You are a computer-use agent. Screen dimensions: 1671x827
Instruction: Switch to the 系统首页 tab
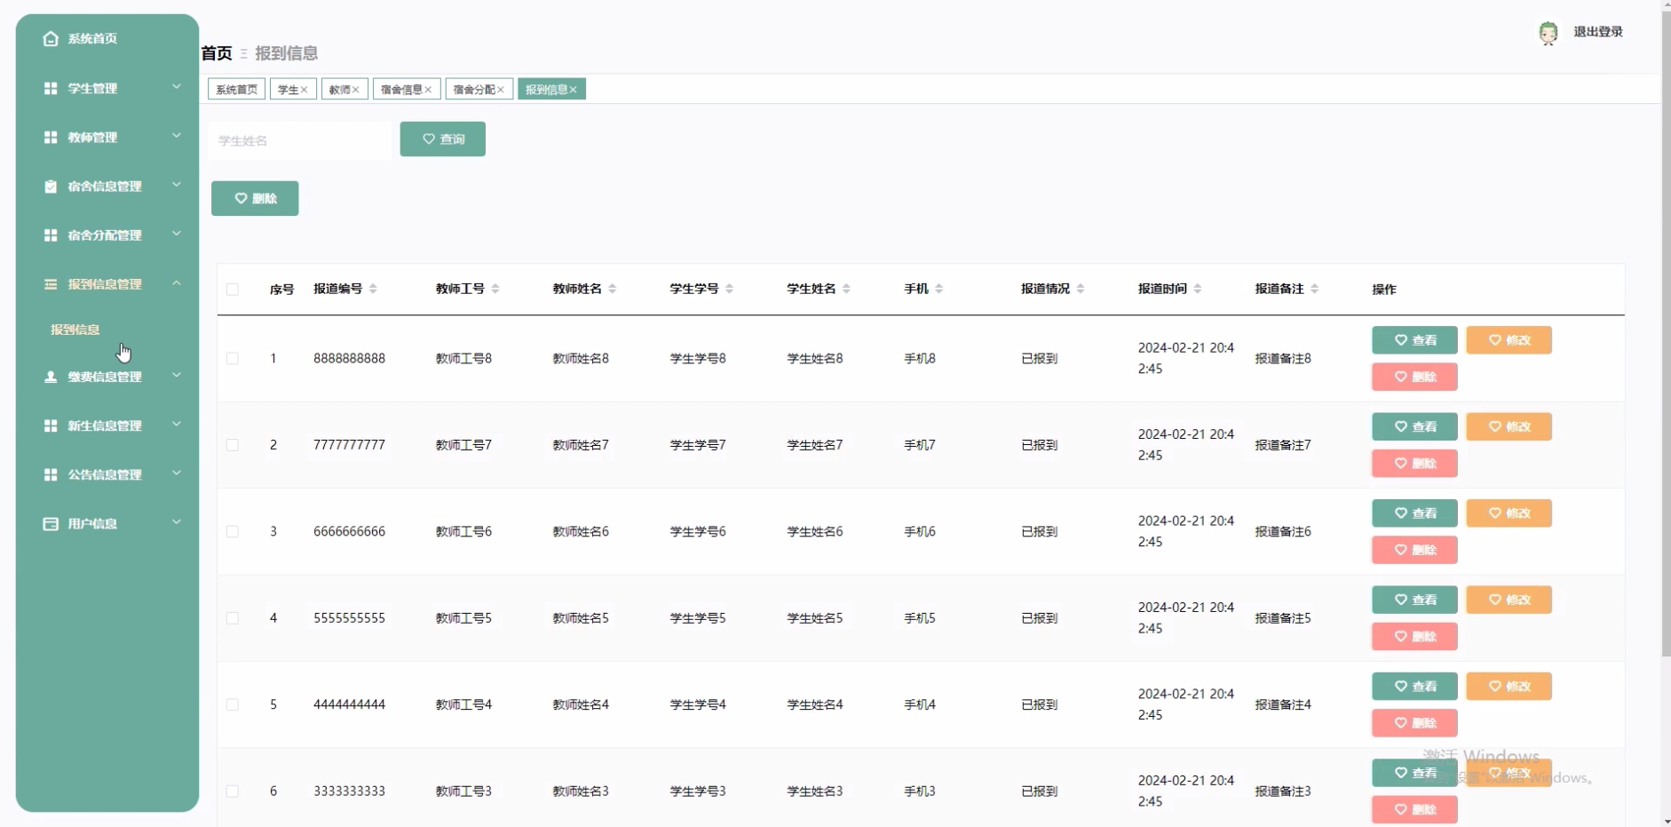236,90
